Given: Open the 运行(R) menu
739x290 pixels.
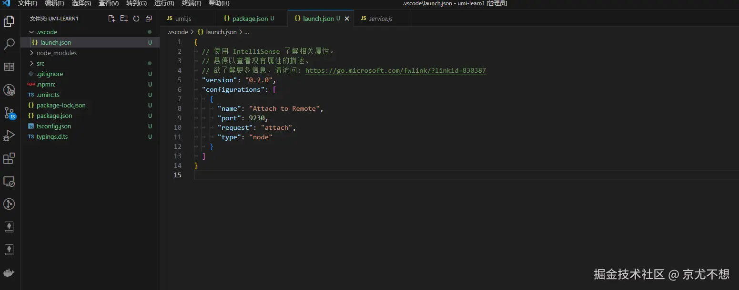Looking at the screenshot, I should (x=164, y=3).
